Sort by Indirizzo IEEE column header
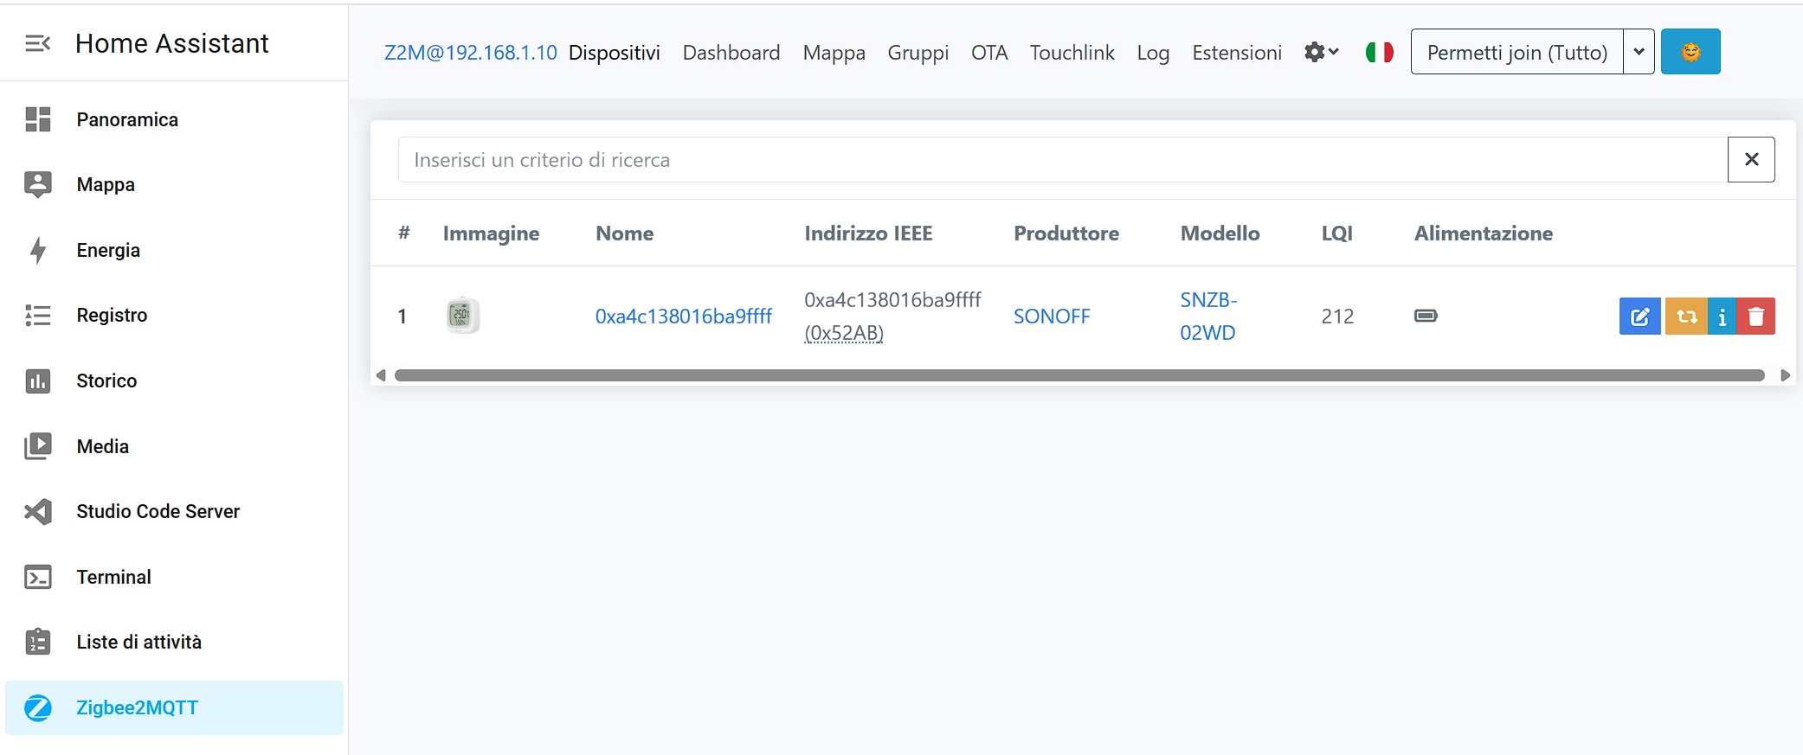This screenshot has width=1803, height=755. pyautogui.click(x=868, y=234)
